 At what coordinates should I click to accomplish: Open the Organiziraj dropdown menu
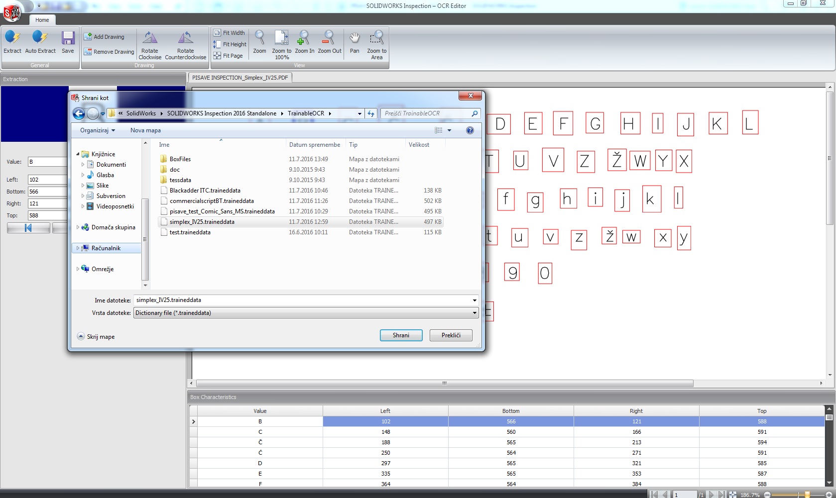click(x=98, y=130)
